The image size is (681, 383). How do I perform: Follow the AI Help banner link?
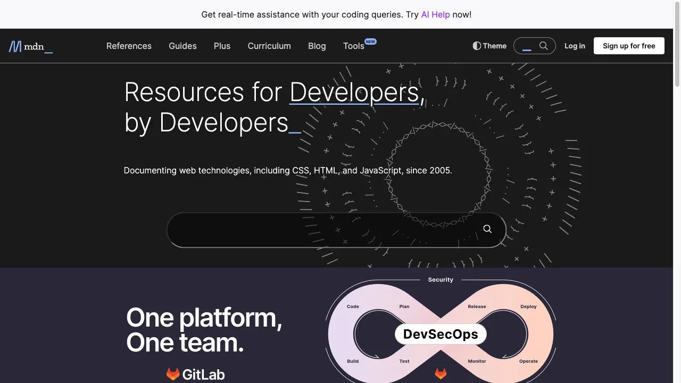[435, 14]
